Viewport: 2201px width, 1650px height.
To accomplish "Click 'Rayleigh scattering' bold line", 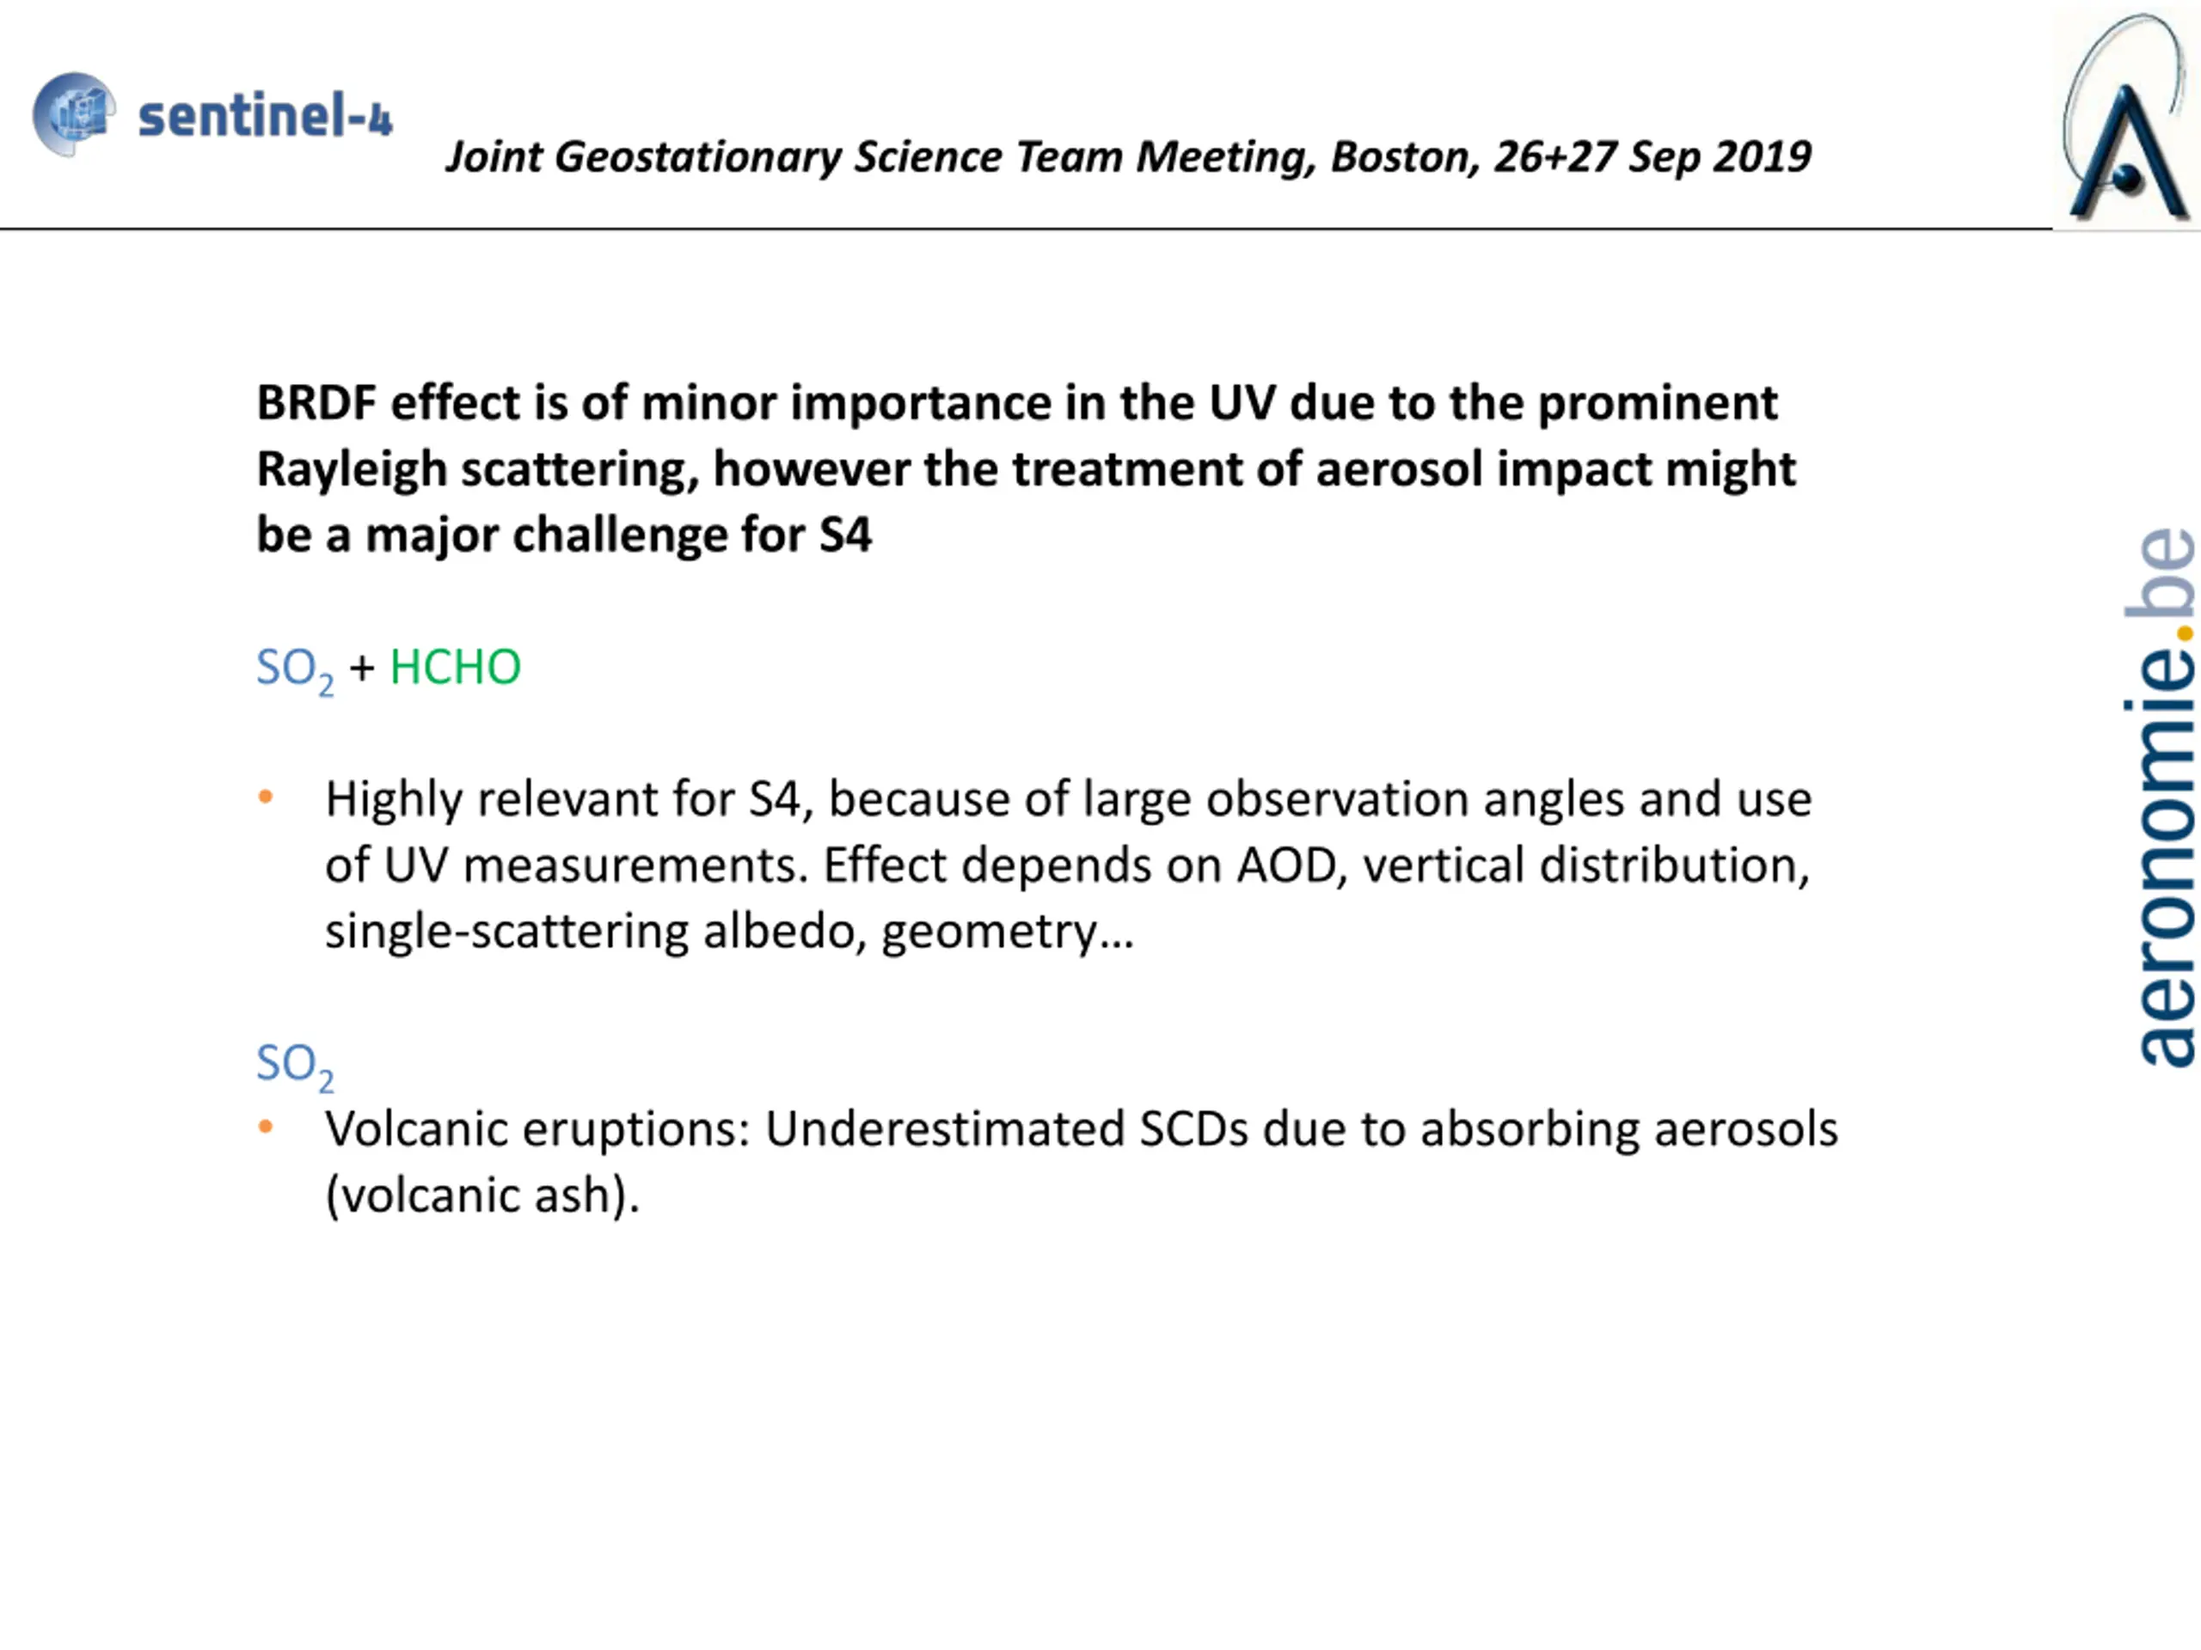I will 1026,468.
